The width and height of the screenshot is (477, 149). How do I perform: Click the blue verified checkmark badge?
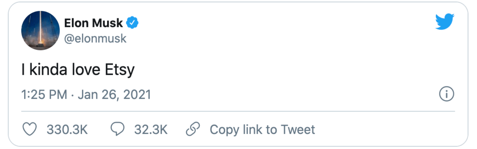133,23
